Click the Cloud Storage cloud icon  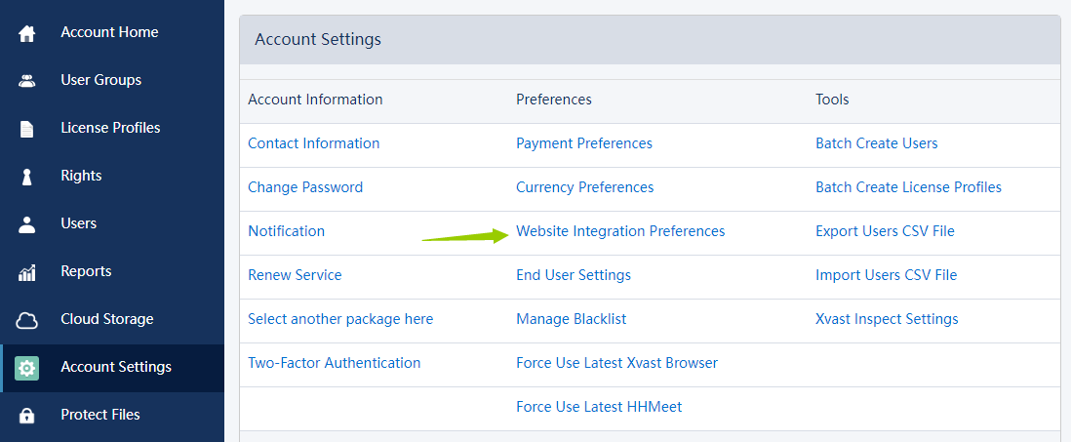[27, 320]
